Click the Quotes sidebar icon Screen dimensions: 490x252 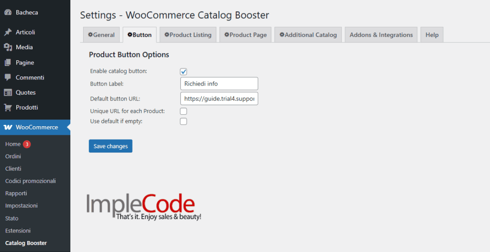8,92
